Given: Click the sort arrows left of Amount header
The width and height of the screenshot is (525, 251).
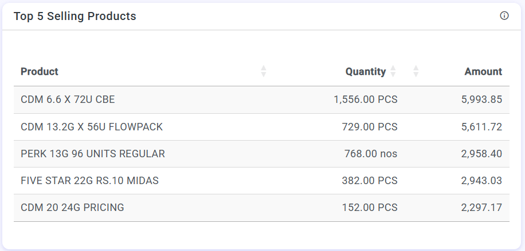Looking at the screenshot, I should pos(416,71).
